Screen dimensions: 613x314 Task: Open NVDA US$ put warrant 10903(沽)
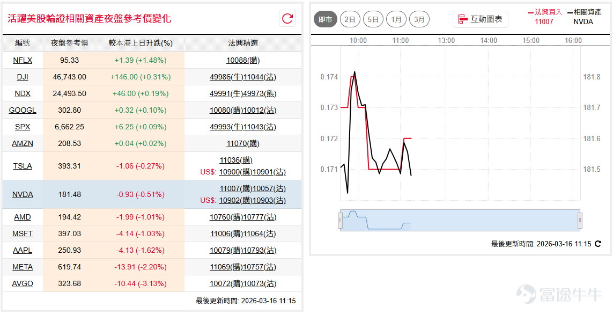click(x=269, y=200)
